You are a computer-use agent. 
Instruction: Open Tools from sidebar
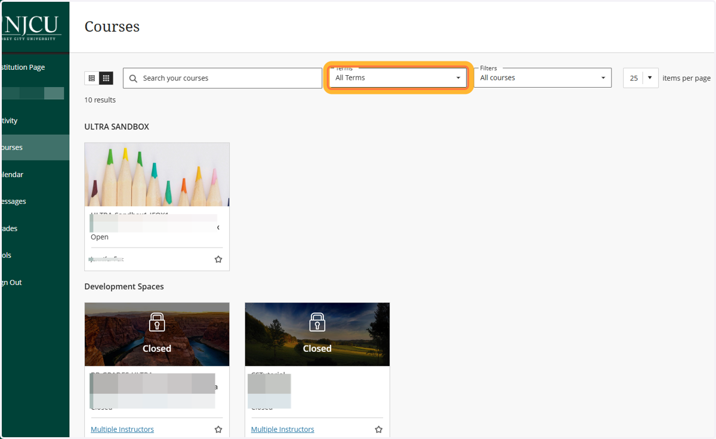tap(7, 255)
